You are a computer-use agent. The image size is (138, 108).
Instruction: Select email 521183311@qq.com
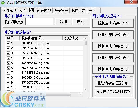(35, 87)
